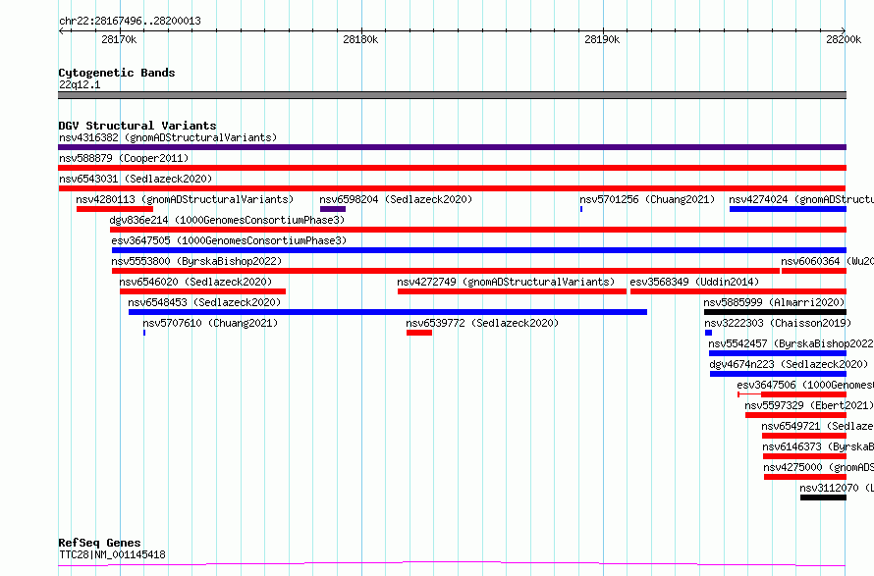Click the DGV Structural Variants track title
Image resolution: width=874 pixels, height=576 pixels.
(137, 126)
